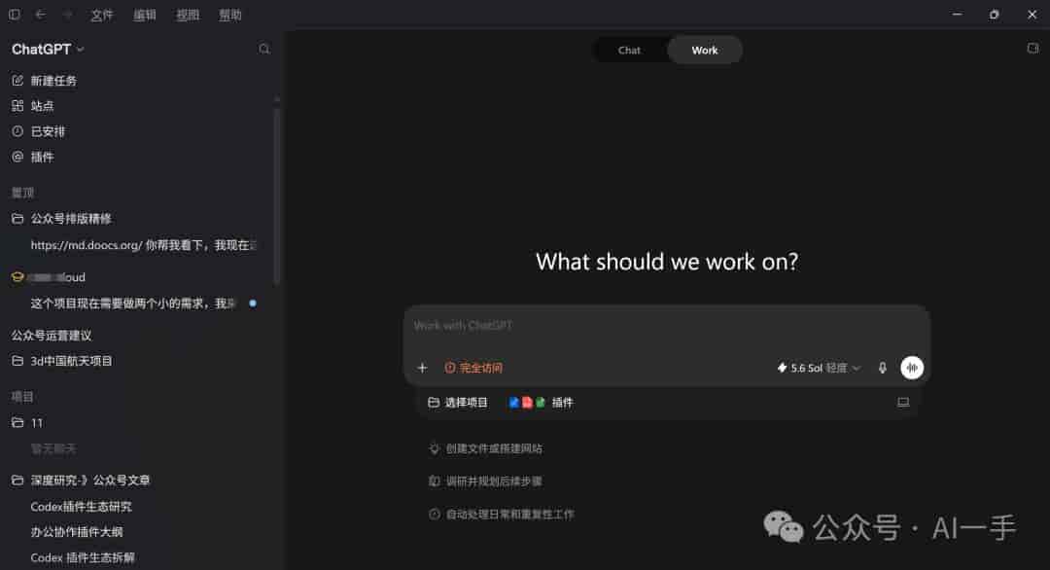Click the top-right panel toggle icon
This screenshot has height=570, width=1050.
1032,49
